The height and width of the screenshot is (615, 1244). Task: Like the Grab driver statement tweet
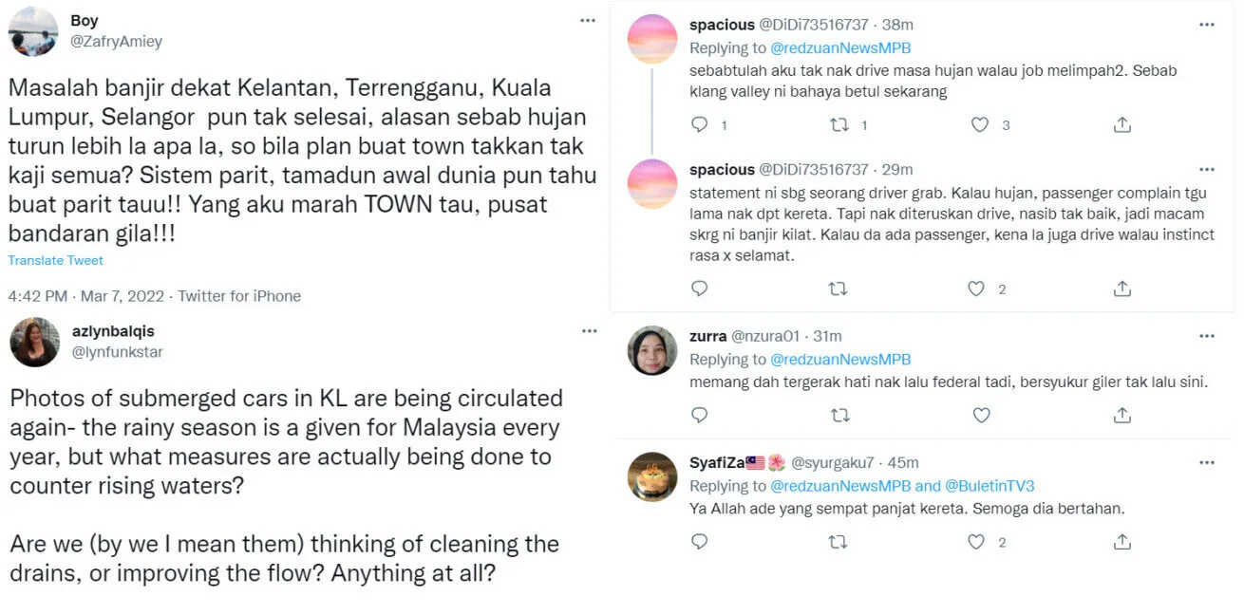click(x=976, y=289)
